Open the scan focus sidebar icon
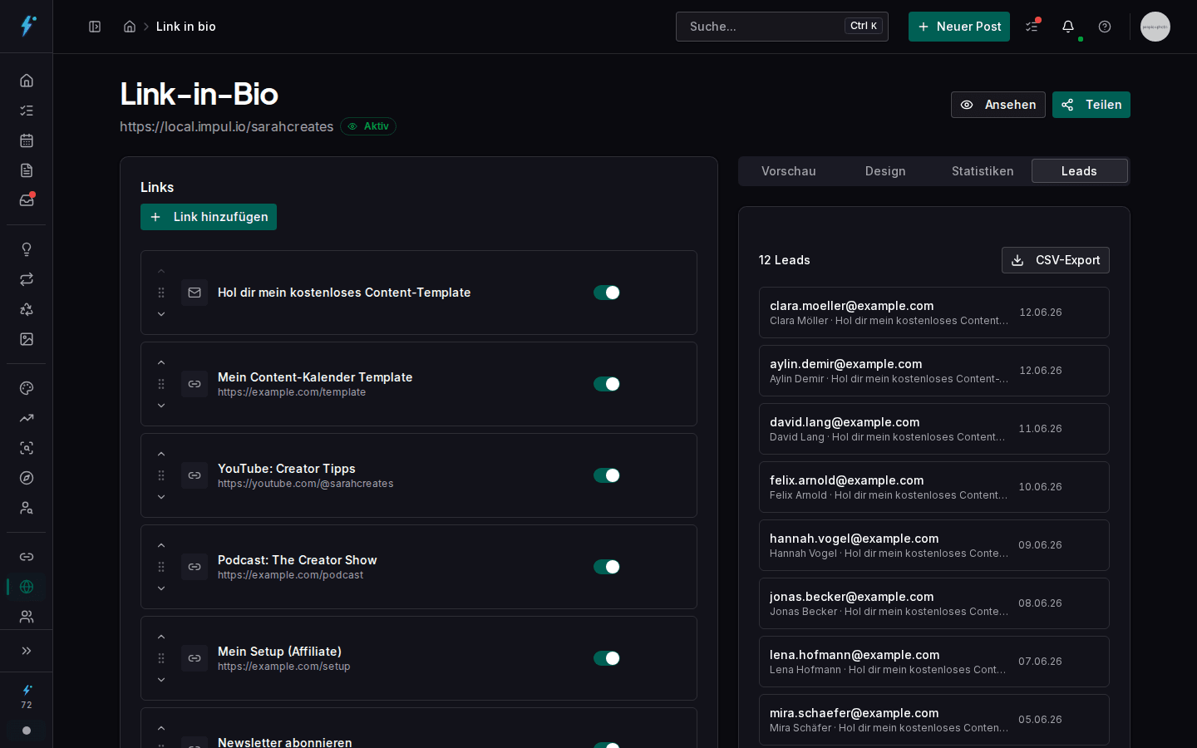 pyautogui.click(x=27, y=448)
